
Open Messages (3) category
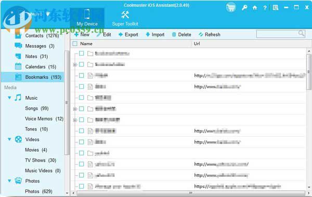(x=35, y=46)
